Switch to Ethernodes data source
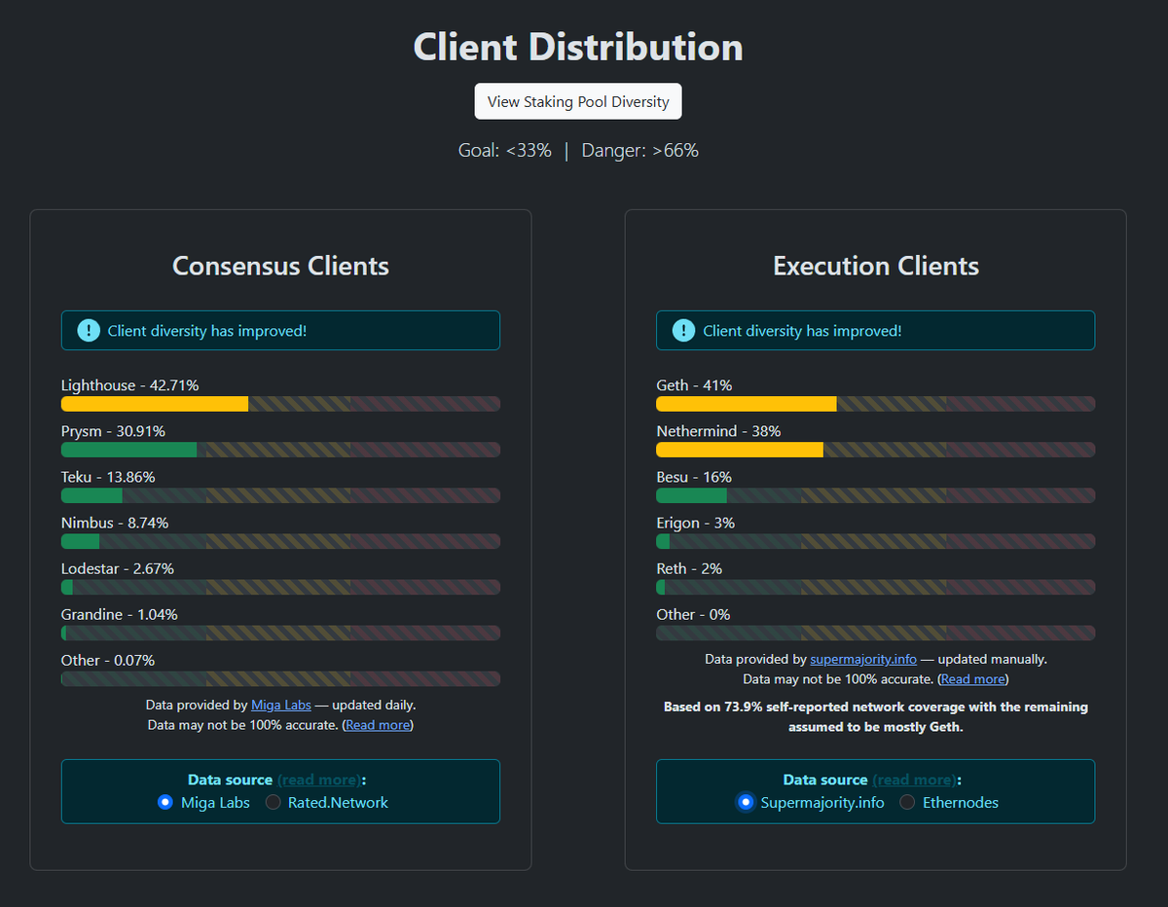 click(x=907, y=803)
